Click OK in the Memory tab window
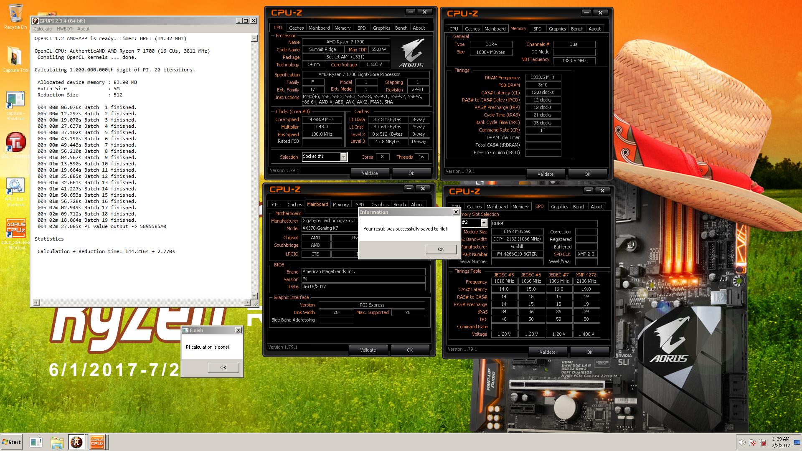The image size is (802, 451). click(x=587, y=174)
